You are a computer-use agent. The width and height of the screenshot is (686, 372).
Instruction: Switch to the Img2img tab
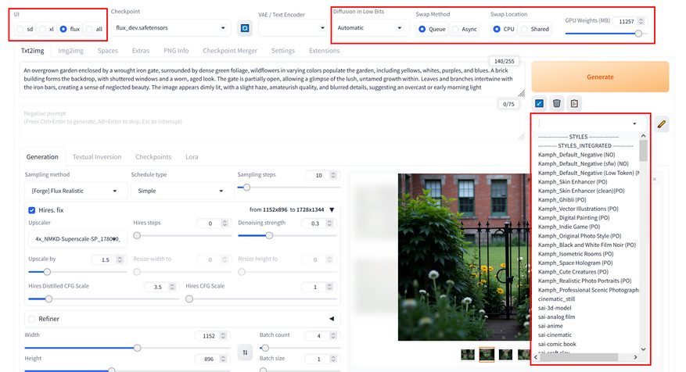[71, 51]
